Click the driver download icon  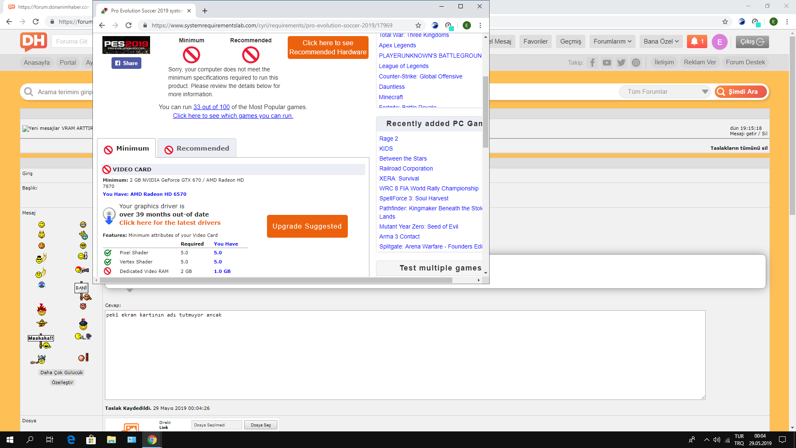point(109,216)
